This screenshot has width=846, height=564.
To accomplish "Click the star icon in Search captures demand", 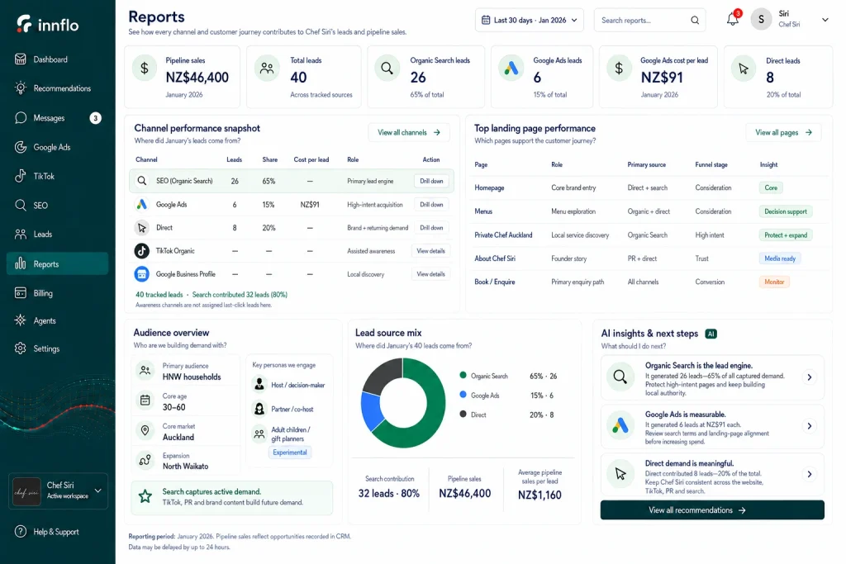I will [145, 496].
